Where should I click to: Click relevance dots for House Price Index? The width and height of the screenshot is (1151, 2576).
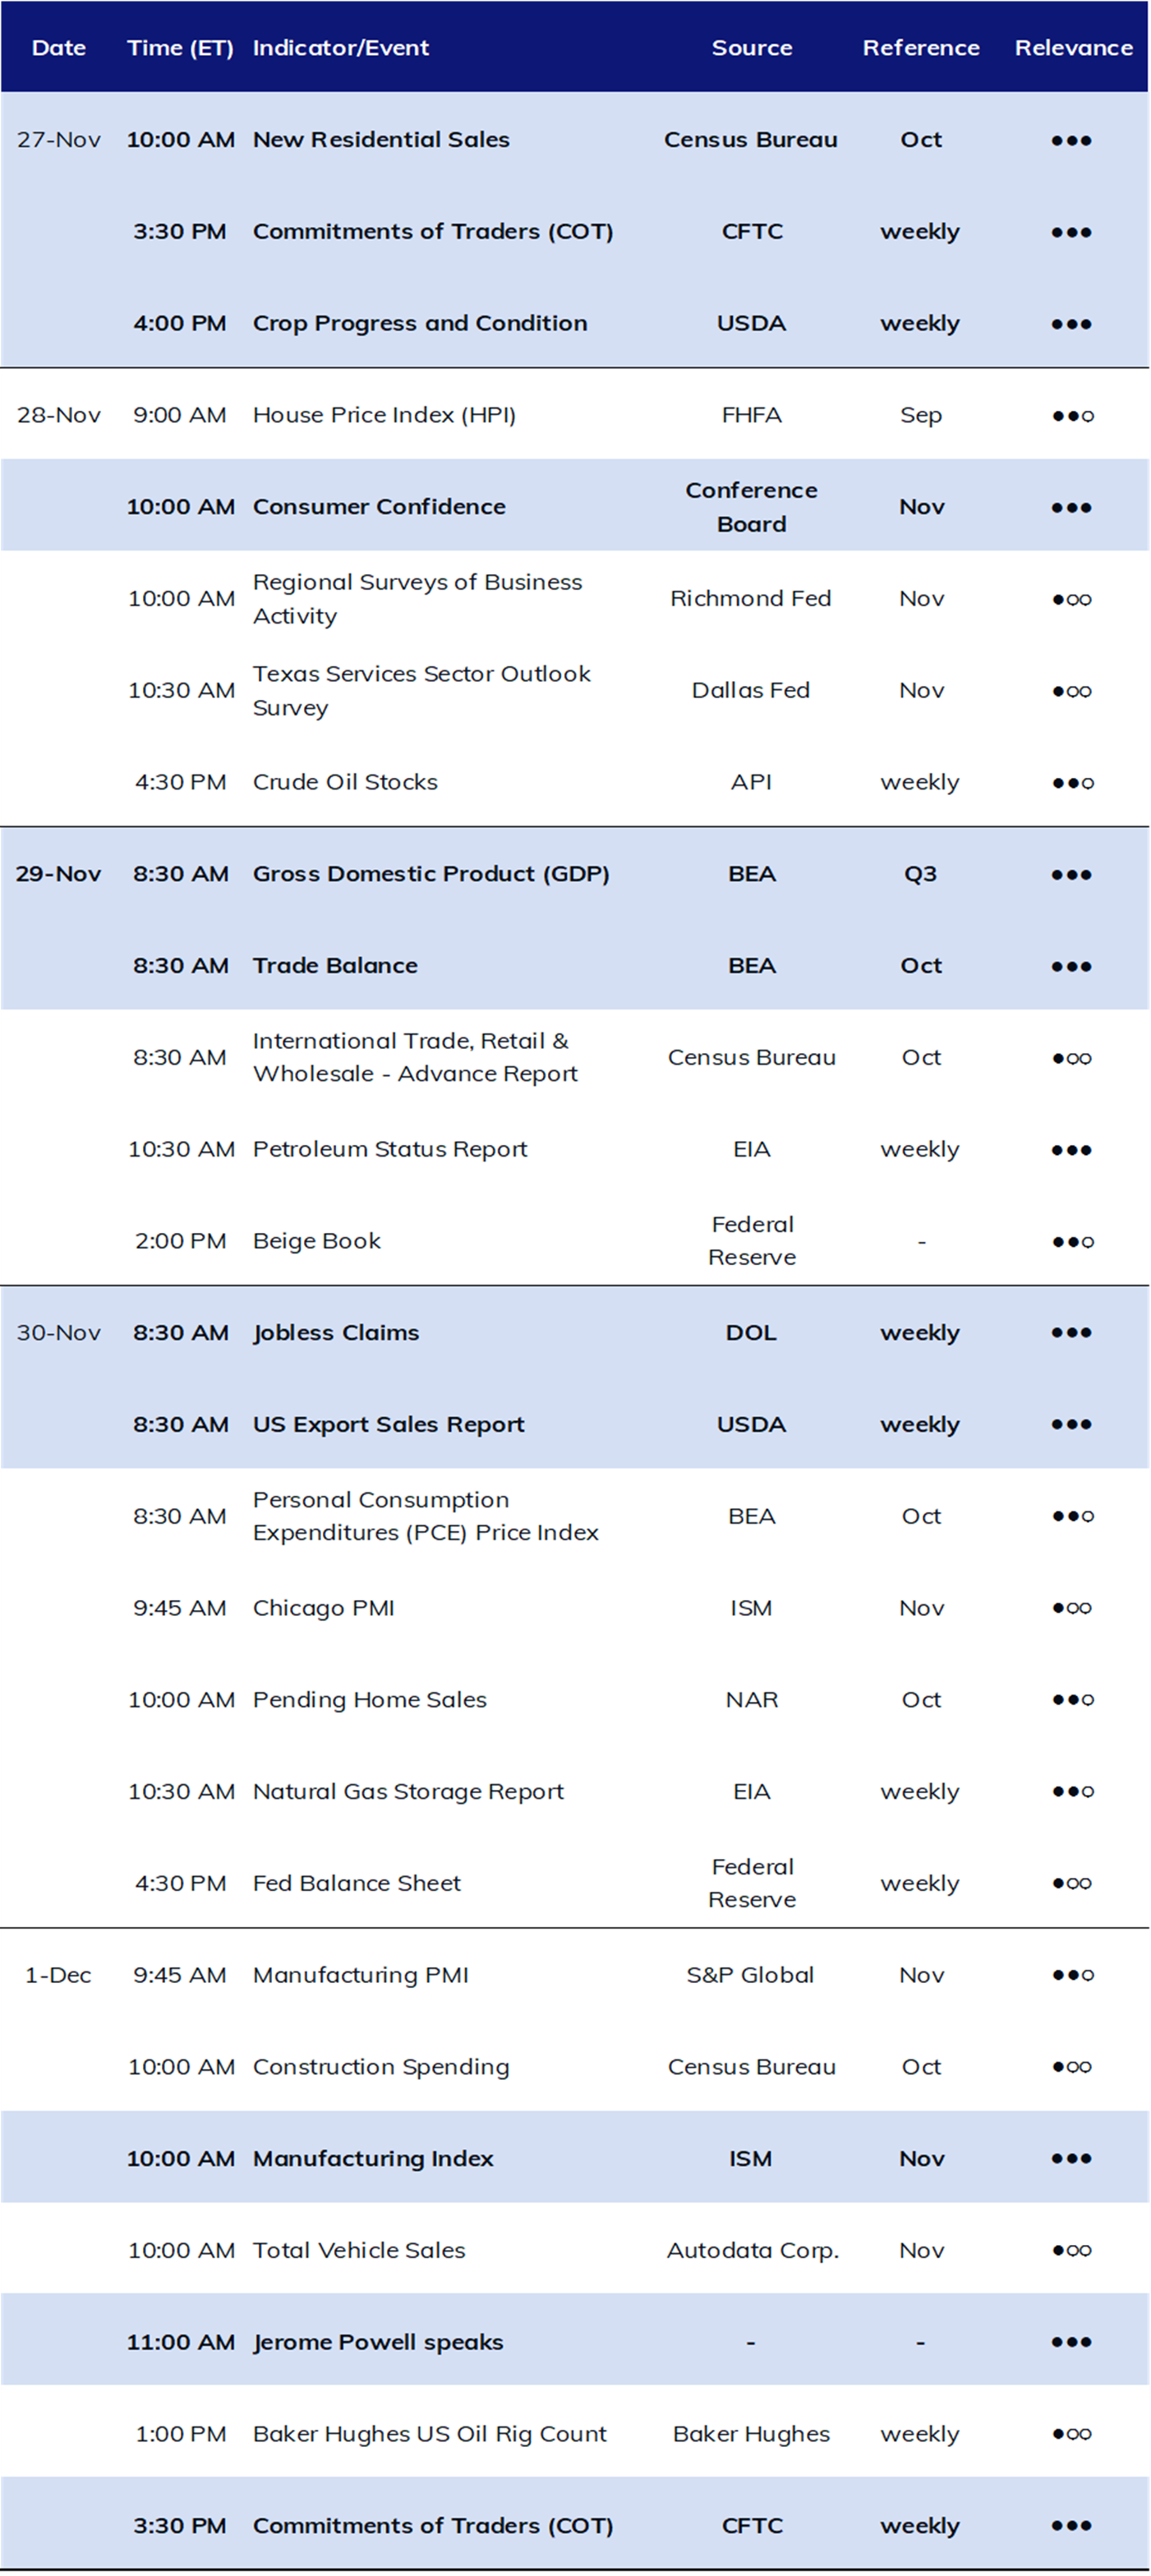pyautogui.click(x=1072, y=416)
